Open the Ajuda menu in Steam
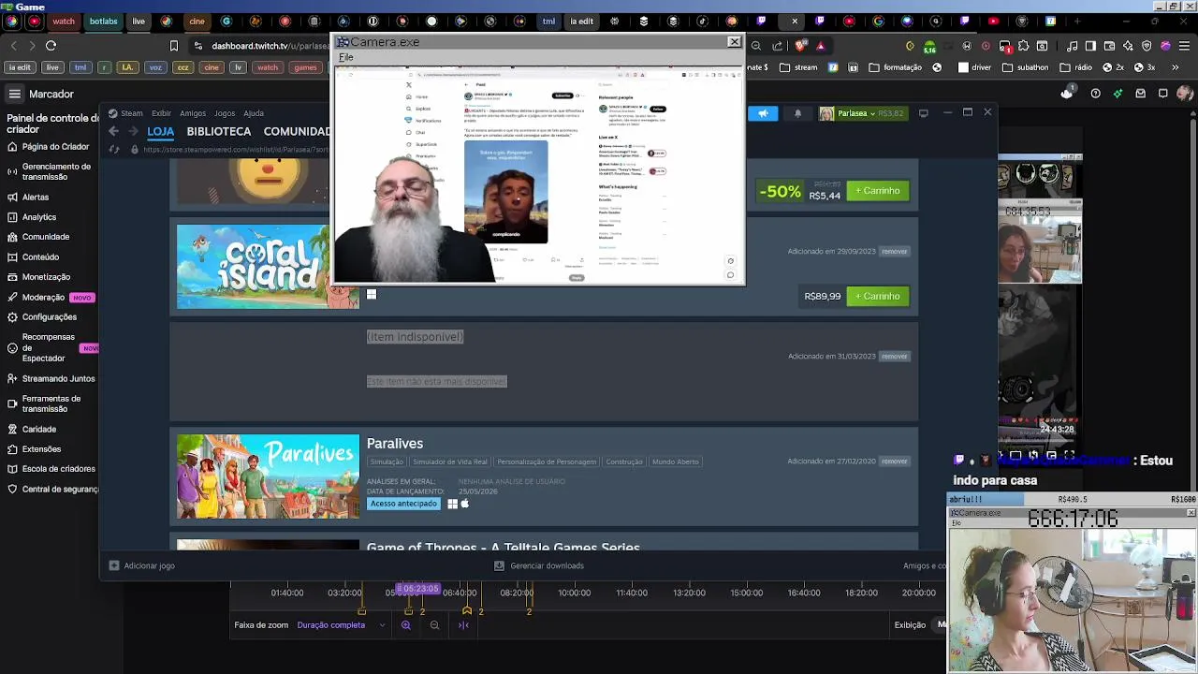1198x674 pixels. [254, 113]
